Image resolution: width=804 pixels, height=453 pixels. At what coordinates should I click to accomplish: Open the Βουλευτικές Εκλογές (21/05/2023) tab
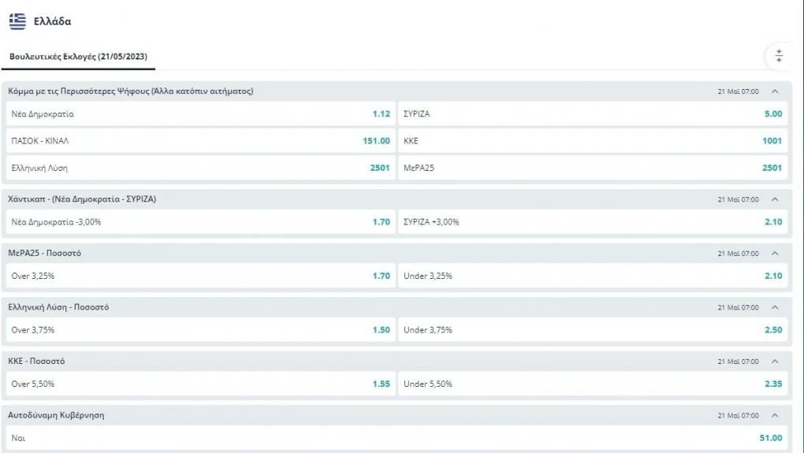click(78, 57)
